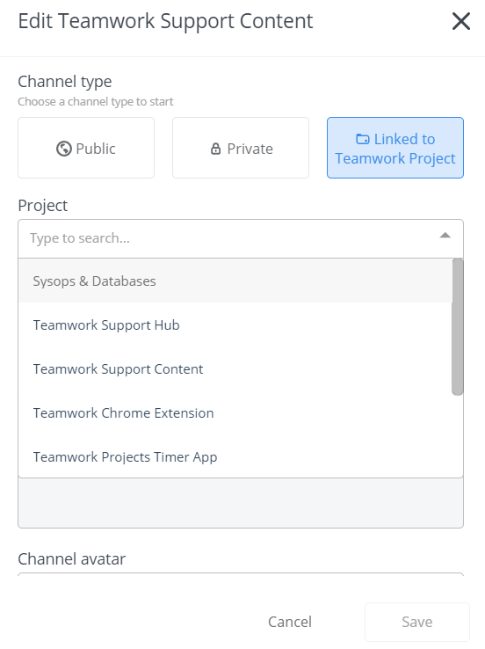
Task: Select Teamwork Projects Timer App option
Action: pyautogui.click(x=235, y=456)
